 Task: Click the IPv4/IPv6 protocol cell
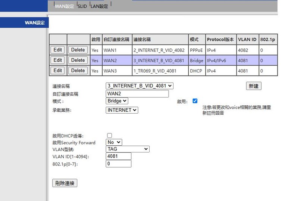pyautogui.click(x=221, y=61)
